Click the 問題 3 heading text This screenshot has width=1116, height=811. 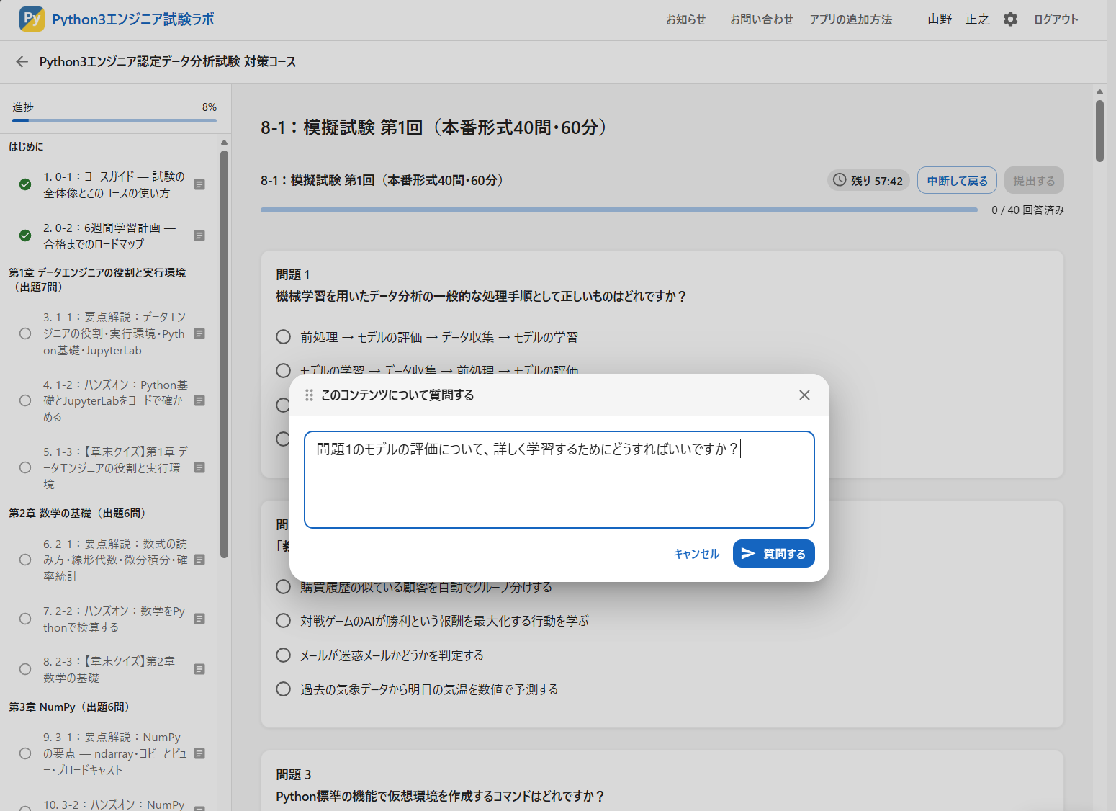[294, 774]
